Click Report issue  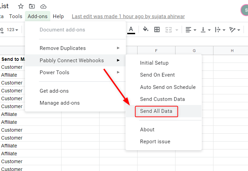point(164,142)
